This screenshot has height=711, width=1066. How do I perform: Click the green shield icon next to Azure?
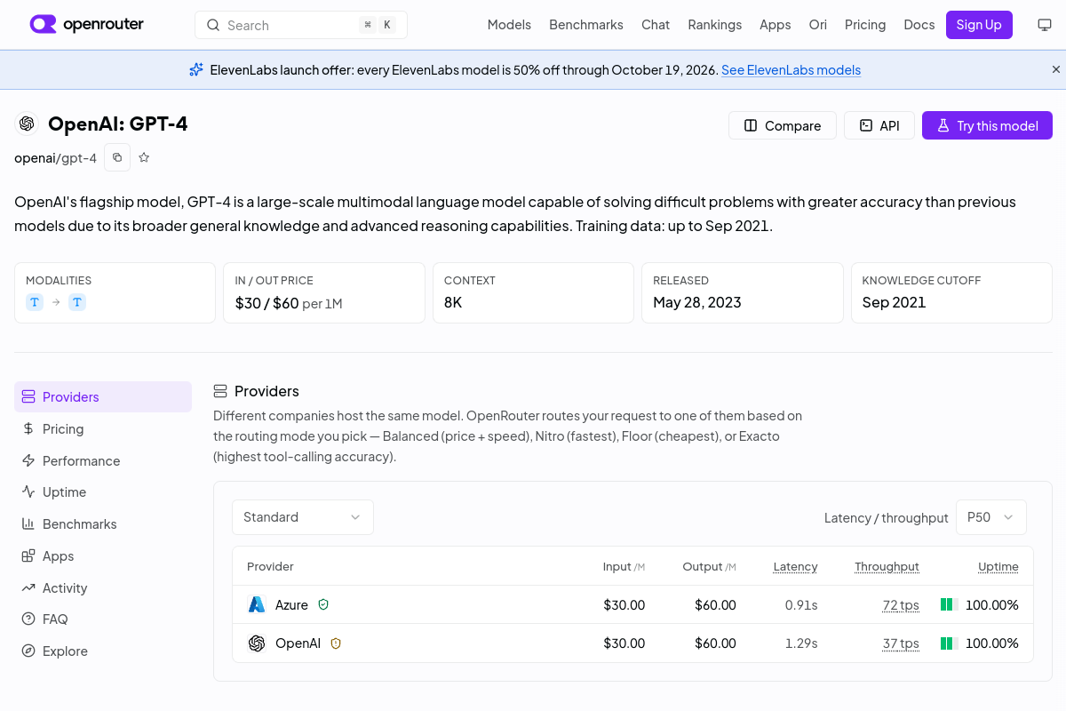[323, 604]
